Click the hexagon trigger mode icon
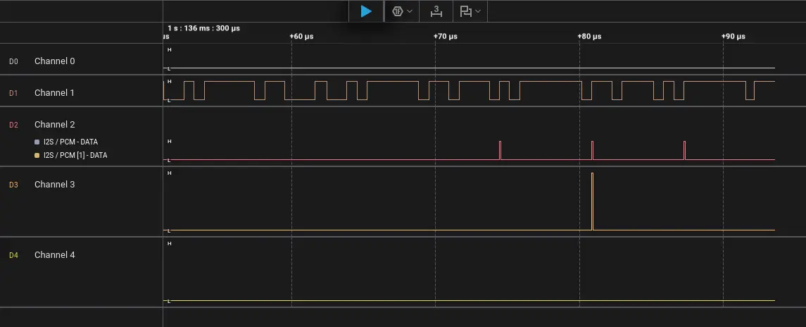This screenshot has width=806, height=327. 398,11
